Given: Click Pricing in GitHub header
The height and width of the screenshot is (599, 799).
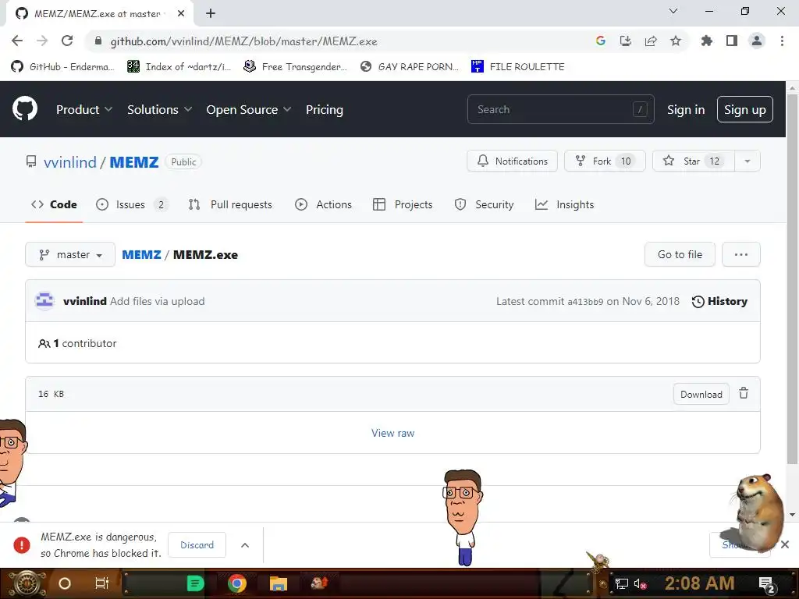Looking at the screenshot, I should pyautogui.click(x=324, y=109).
